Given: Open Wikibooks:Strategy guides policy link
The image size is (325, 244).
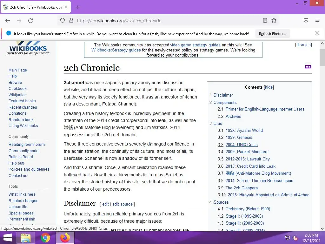Looking at the screenshot, I should tap(116, 50).
